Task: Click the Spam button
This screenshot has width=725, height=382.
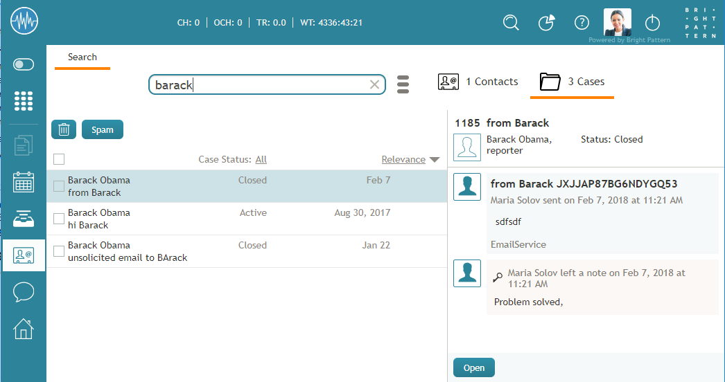Action: click(103, 129)
